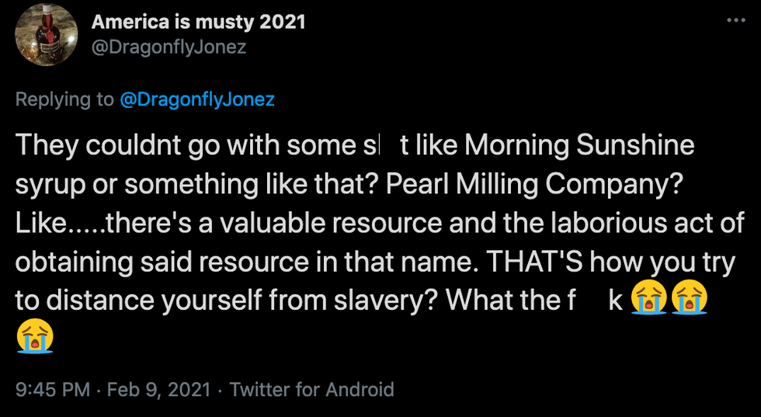The width and height of the screenshot is (761, 417).
Task: Click the @DragonflyJonez handle under the display name
Action: (x=169, y=47)
